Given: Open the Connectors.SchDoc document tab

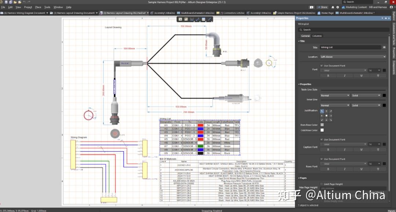Looking at the screenshot, I should coord(230,13).
